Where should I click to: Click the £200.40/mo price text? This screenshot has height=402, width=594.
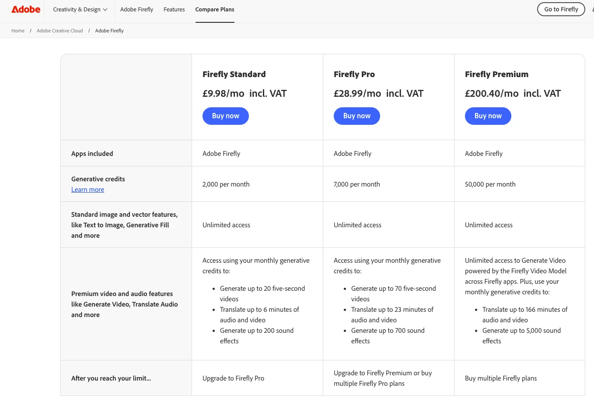(x=492, y=94)
